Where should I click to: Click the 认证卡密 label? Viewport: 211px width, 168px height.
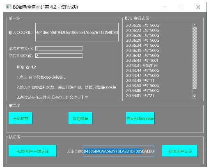click(x=74, y=151)
